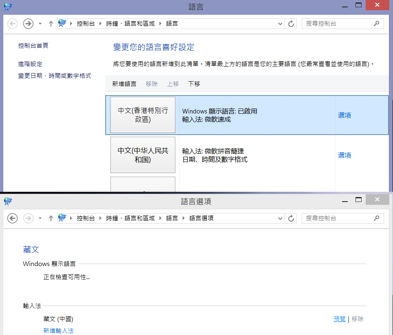Viewport: 393px width, 335px height.
Task: Click 預覽 beside 藏文 (中國) input method
Action: (339, 319)
